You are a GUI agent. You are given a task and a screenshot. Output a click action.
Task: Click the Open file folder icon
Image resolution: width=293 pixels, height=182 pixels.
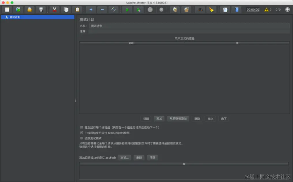click(x=29, y=10)
